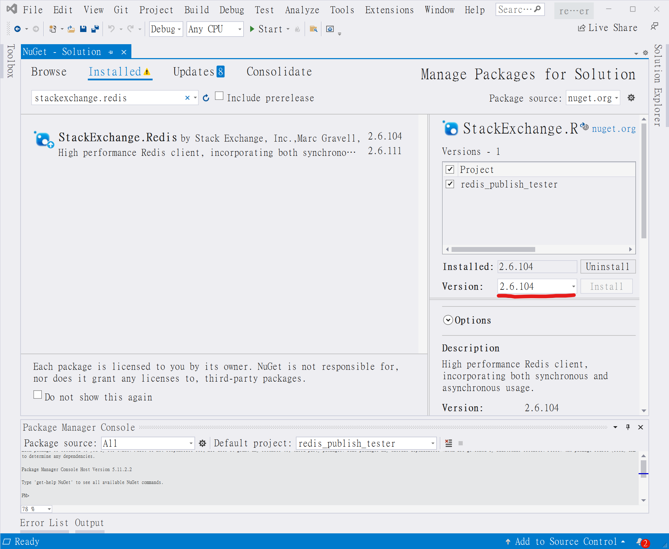Open the Extensions menu
Screen dimensions: 669x549
click(389, 10)
